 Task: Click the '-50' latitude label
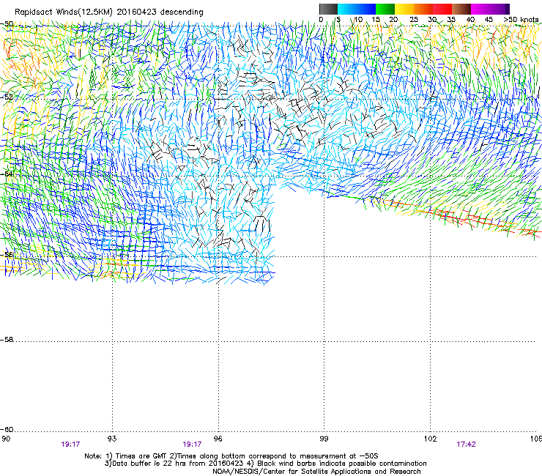pos(7,24)
